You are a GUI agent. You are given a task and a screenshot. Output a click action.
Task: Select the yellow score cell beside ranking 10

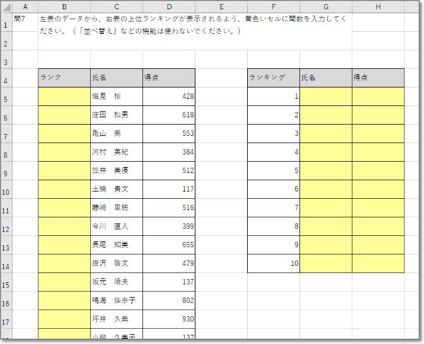point(378,263)
